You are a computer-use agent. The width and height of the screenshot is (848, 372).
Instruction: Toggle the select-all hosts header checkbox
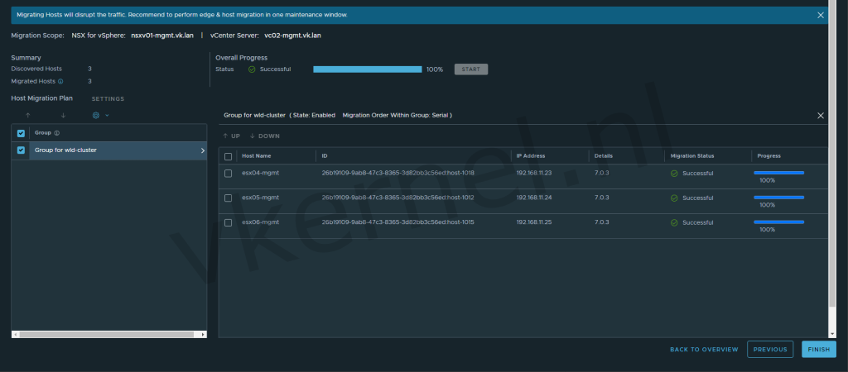click(228, 155)
